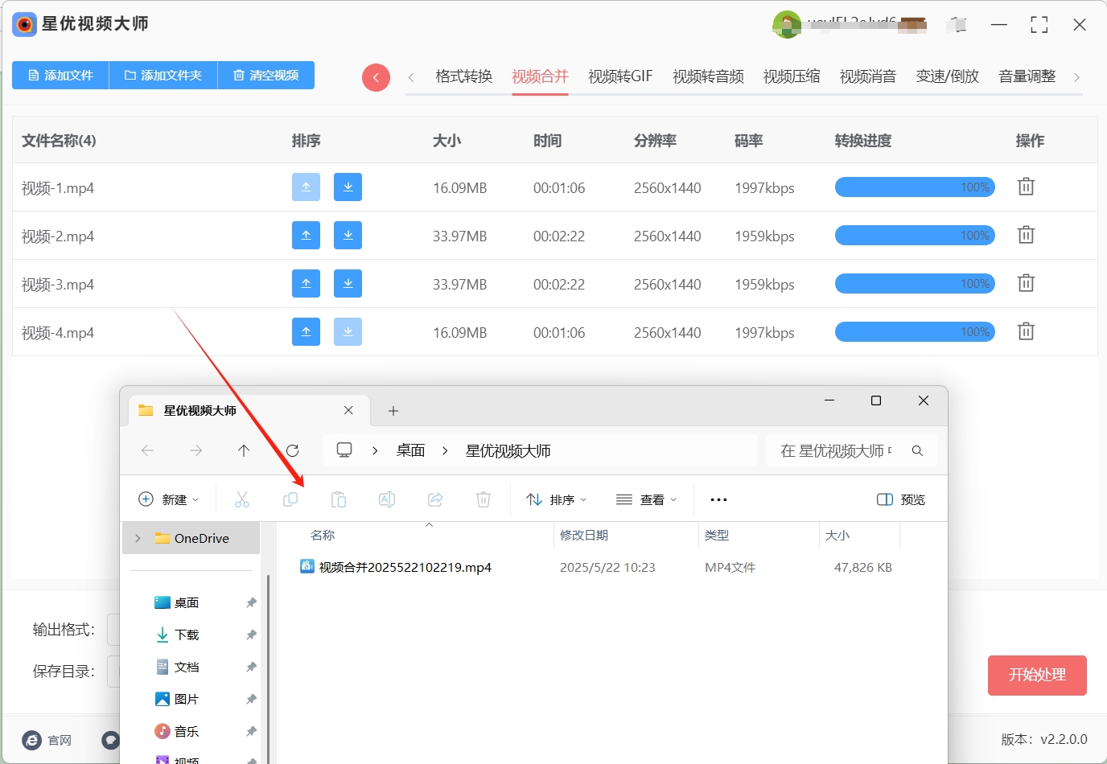Viewport: 1107px width, 764px height.
Task: Click Copy icon in Explorer toolbar
Action: [290, 499]
